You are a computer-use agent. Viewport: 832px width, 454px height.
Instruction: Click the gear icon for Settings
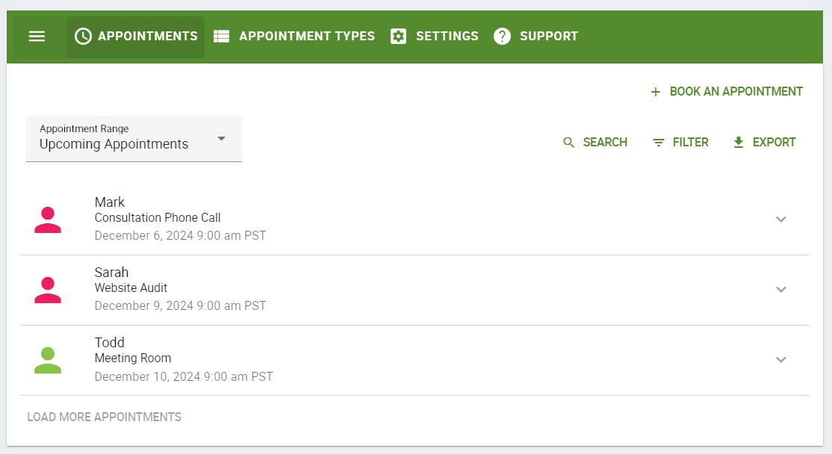(399, 36)
